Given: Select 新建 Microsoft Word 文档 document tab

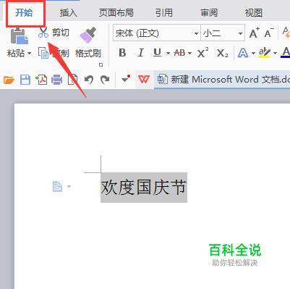Looking at the screenshot, I should click(222, 80).
